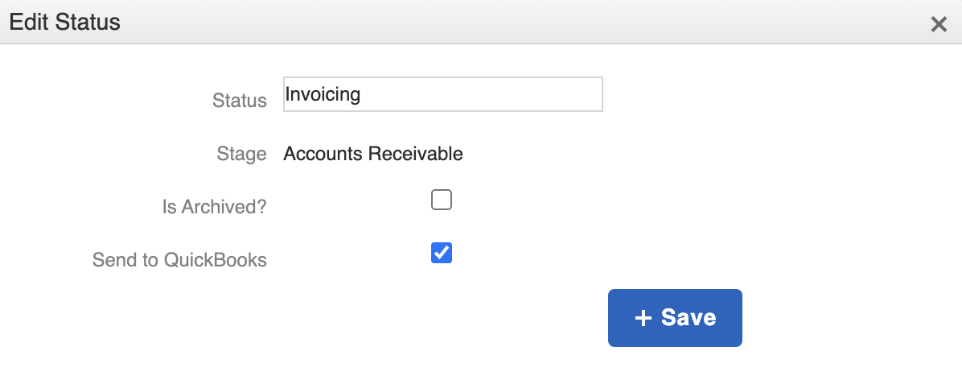Click the Send to QuickBooks label
Image resolution: width=962 pixels, height=388 pixels.
179,260
